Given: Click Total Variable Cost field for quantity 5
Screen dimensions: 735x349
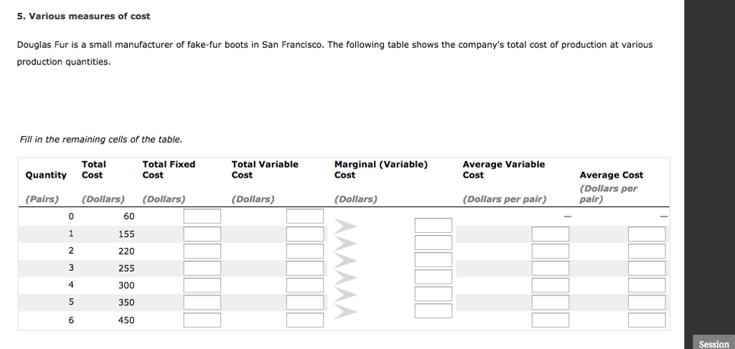Looking at the screenshot, I should click(x=305, y=302).
